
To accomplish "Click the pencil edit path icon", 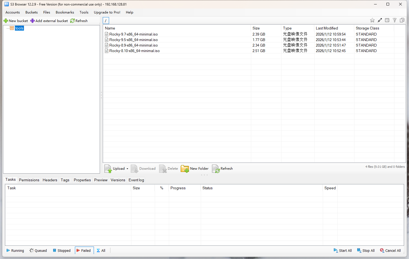I will (380, 20).
